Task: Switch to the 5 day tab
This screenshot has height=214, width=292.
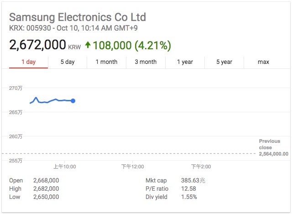Action: tap(68, 62)
